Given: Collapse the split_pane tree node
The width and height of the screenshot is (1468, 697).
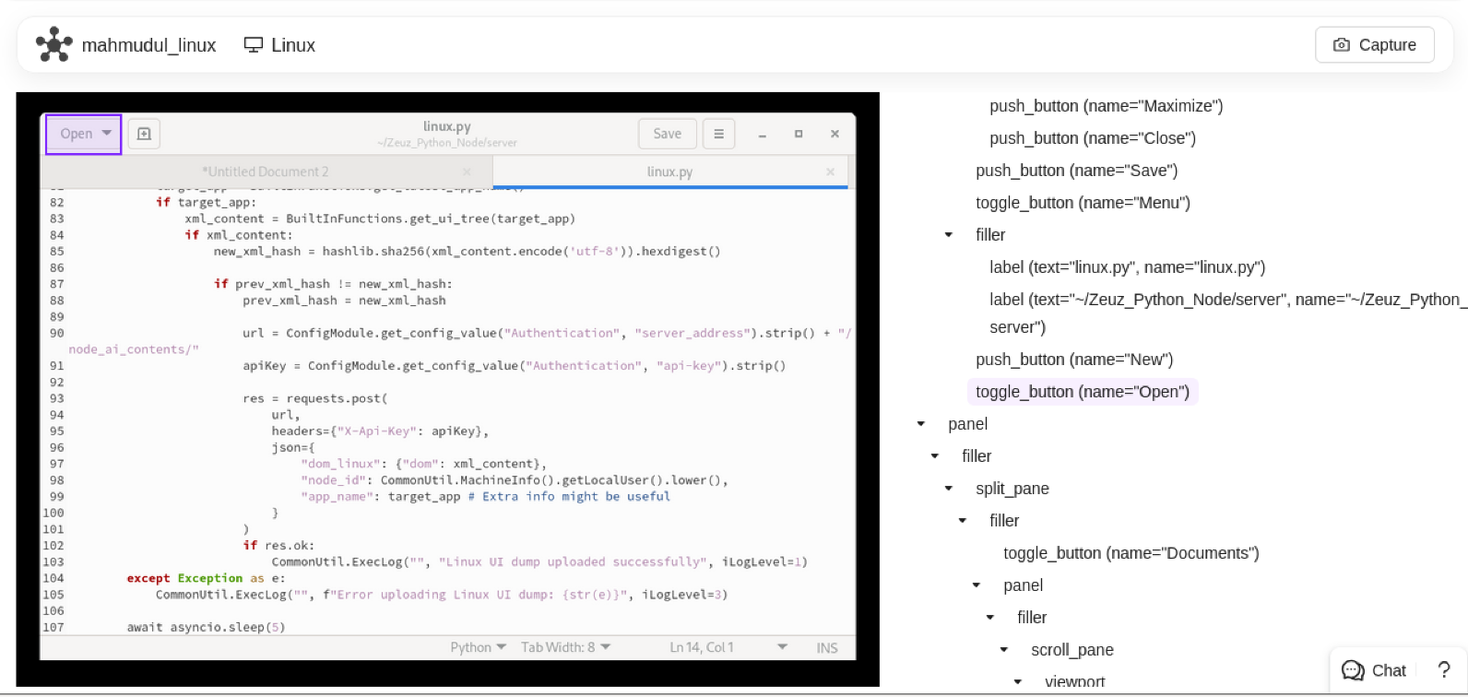Looking at the screenshot, I should click(x=949, y=489).
